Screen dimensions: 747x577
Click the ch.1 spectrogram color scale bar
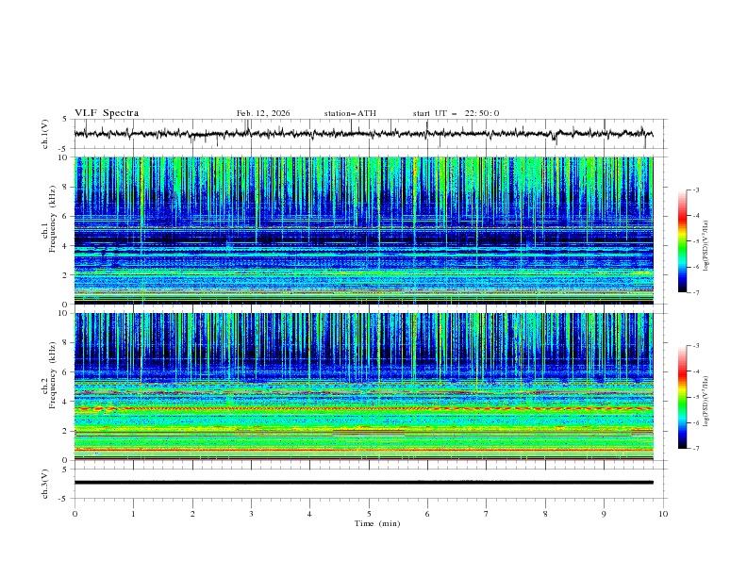coord(683,241)
